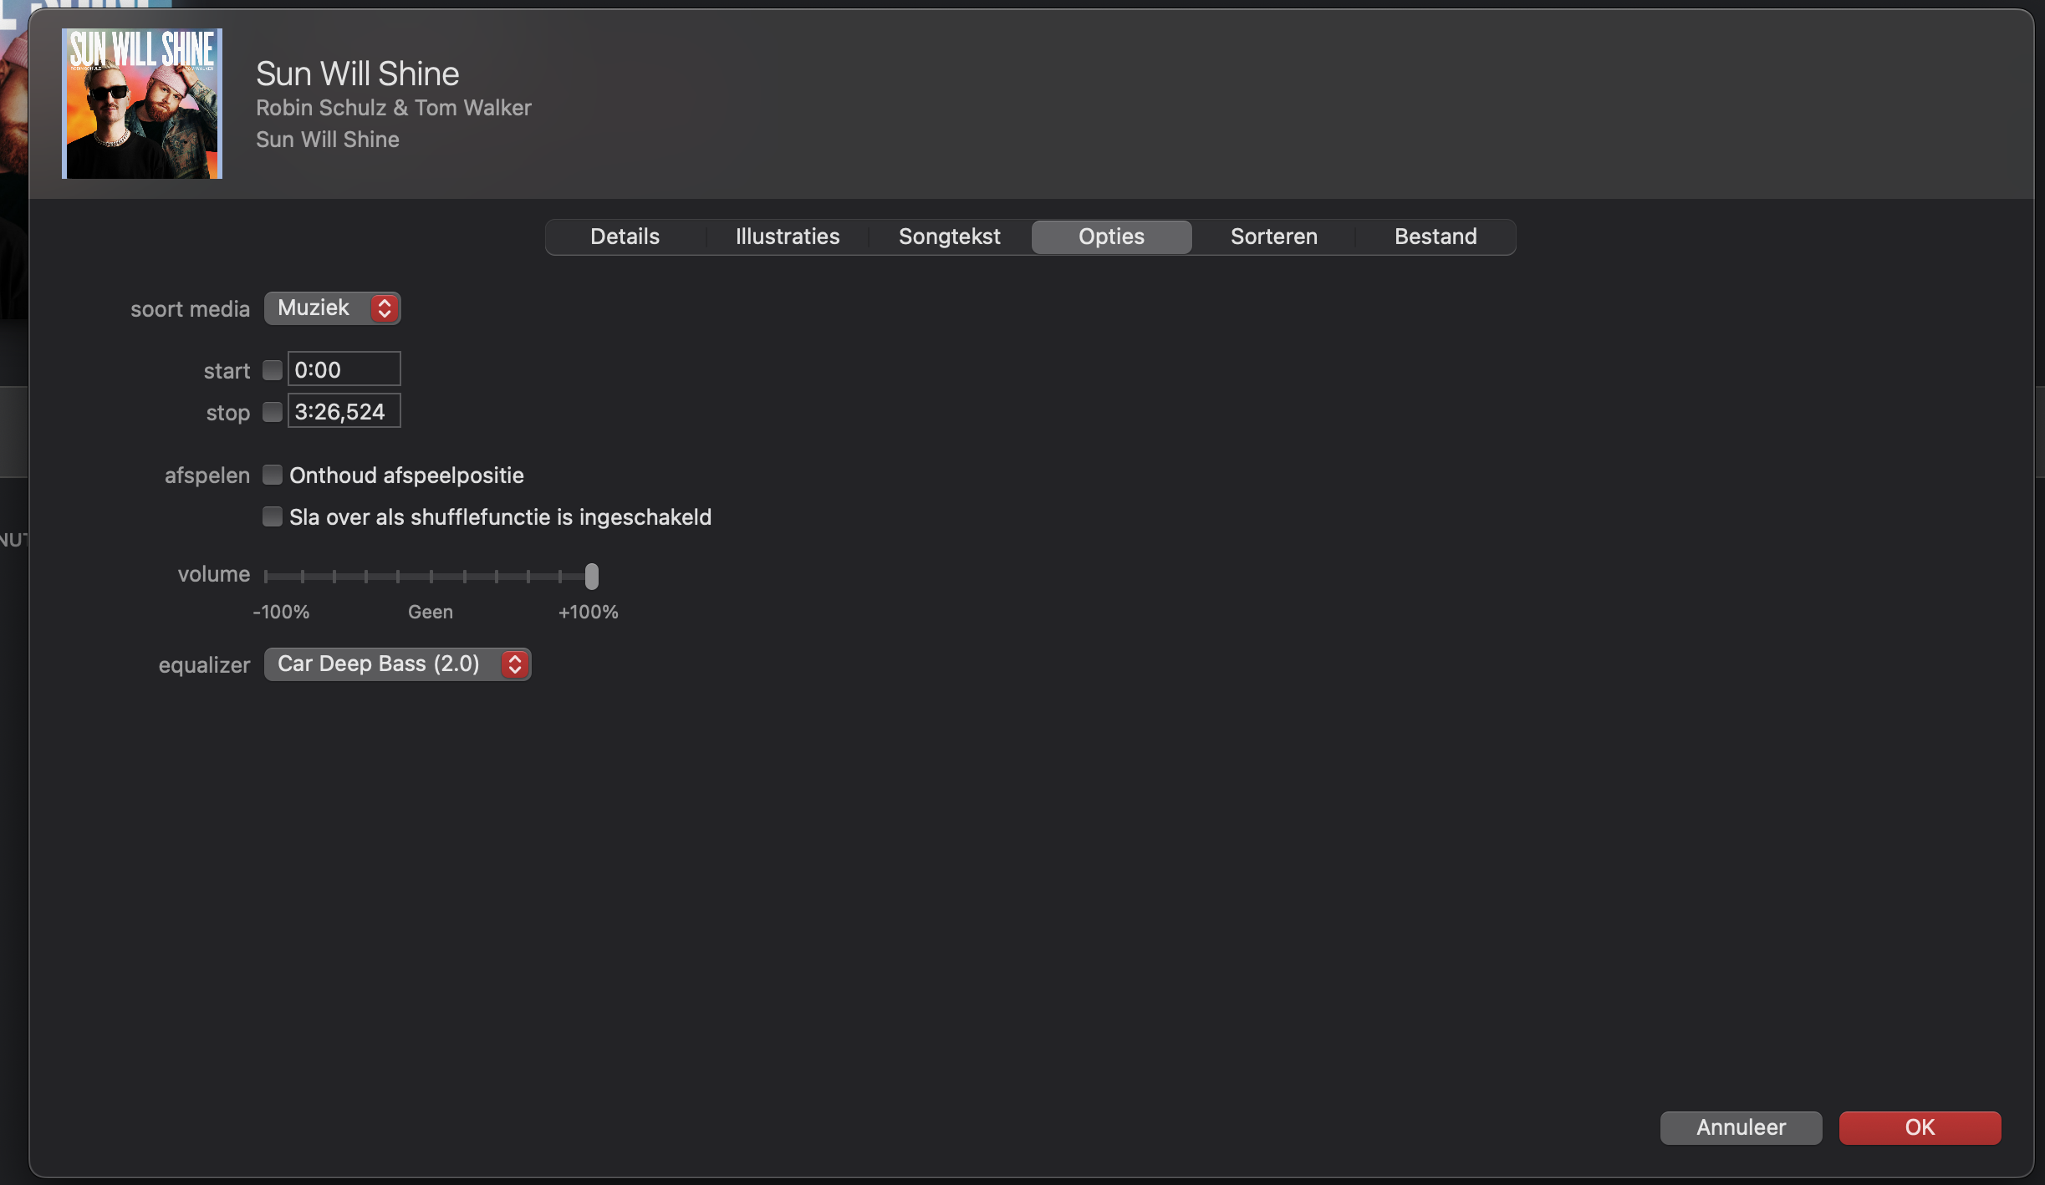Check Sla over als shufflefunctie is ingeschakeld

(x=272, y=517)
